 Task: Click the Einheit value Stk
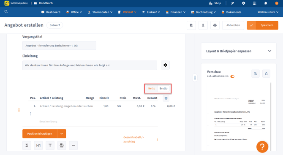coord(119,106)
